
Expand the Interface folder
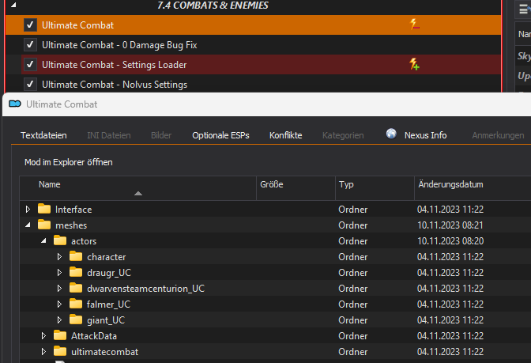tap(28, 209)
